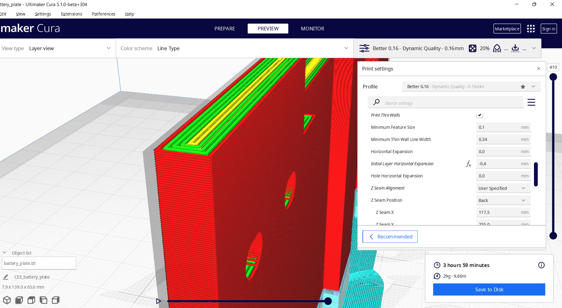This screenshot has width=562, height=308.
Task: Click the infill density grid icon
Action: 472,48
